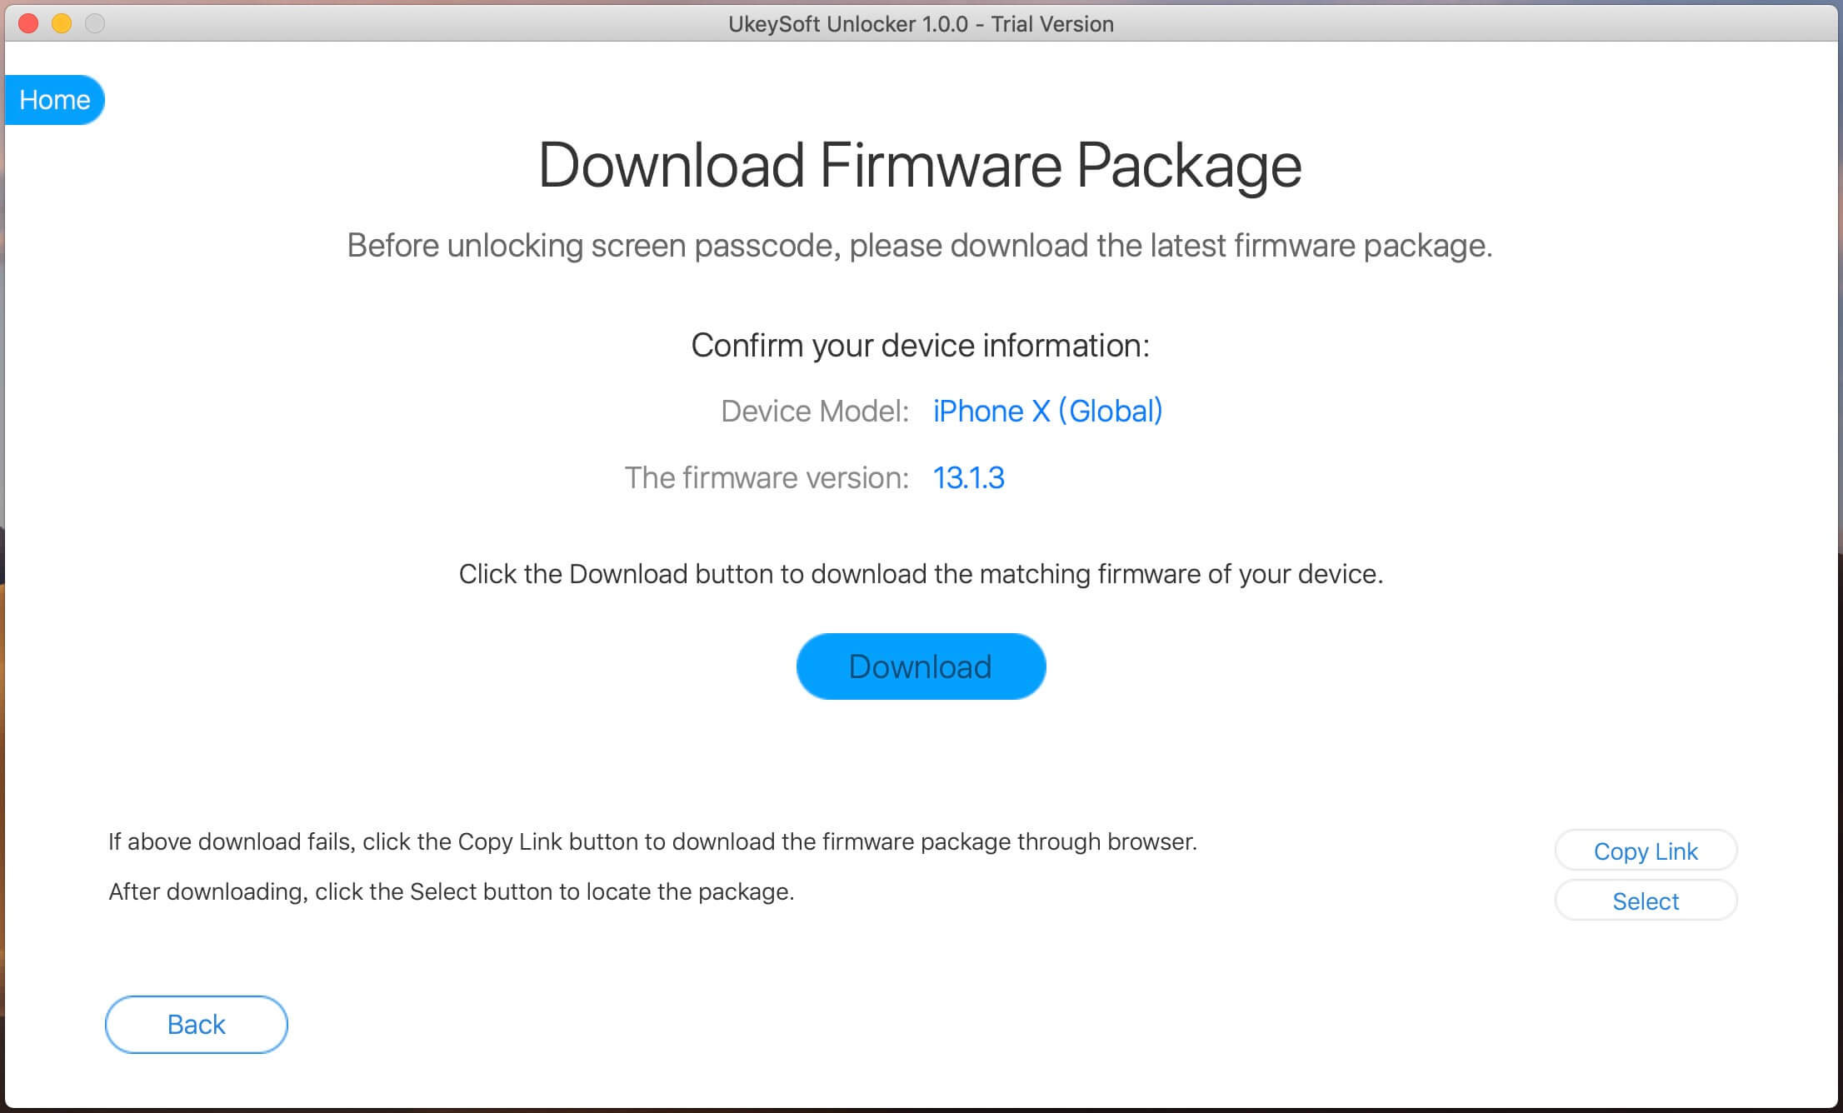This screenshot has height=1113, width=1843.
Task: Open the Home menu navigation panel
Action: click(54, 98)
